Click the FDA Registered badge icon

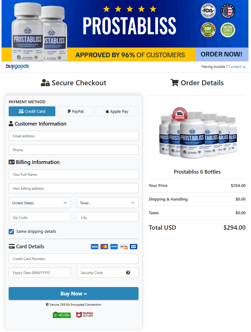tap(208, 11)
